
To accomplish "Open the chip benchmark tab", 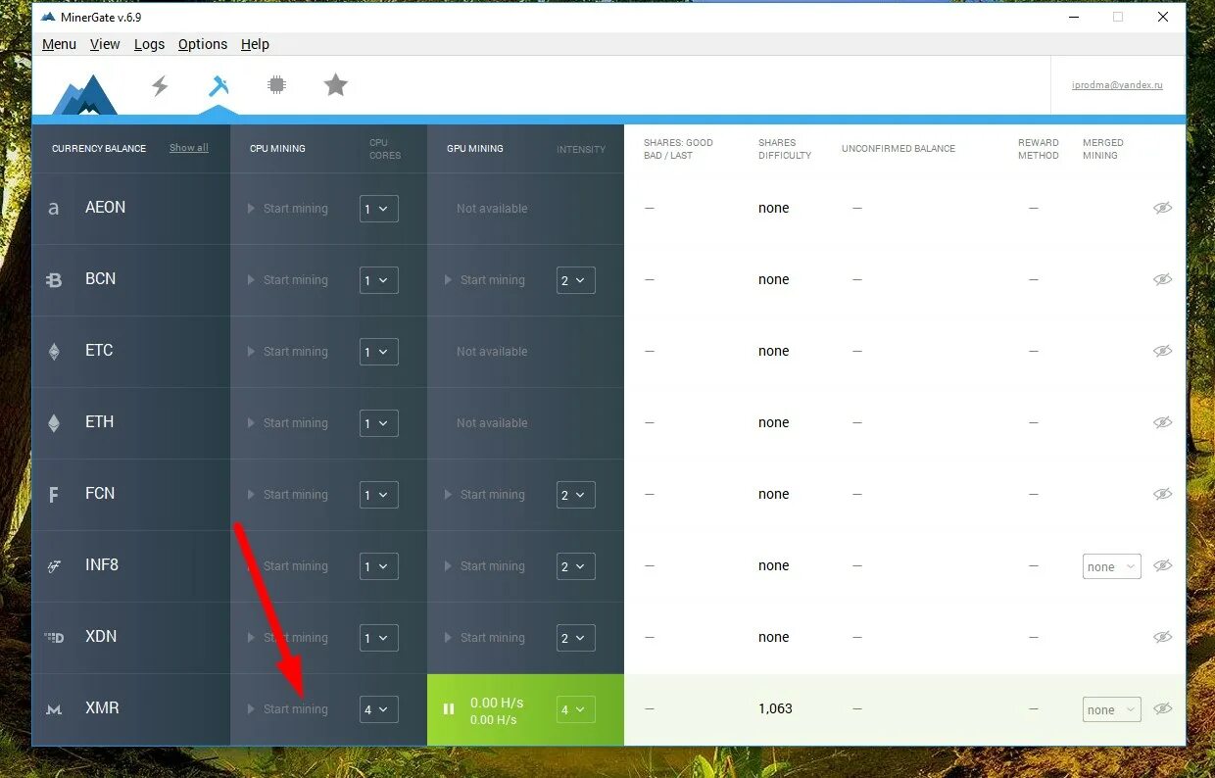I will pyautogui.click(x=277, y=85).
